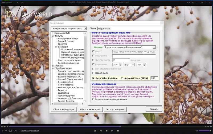Enable the Частота кадров checkbox

(x=93, y=60)
